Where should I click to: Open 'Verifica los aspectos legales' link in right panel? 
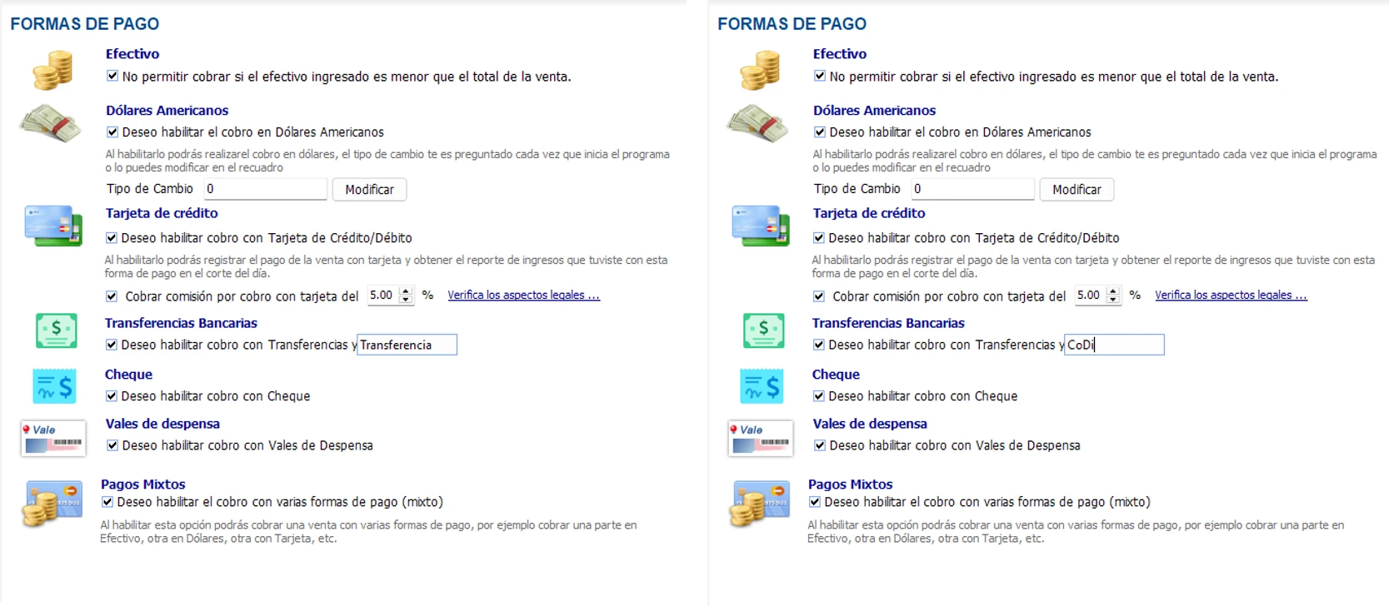(1231, 295)
